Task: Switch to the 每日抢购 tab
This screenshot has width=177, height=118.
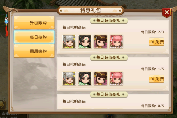Action: tap(34, 37)
